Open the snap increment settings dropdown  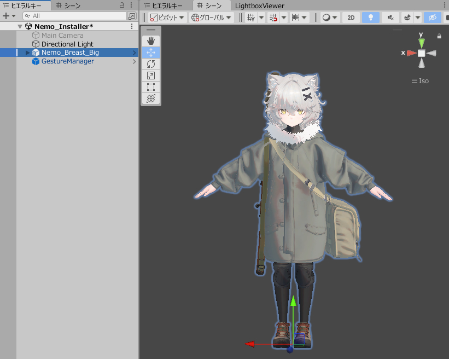tap(299, 18)
